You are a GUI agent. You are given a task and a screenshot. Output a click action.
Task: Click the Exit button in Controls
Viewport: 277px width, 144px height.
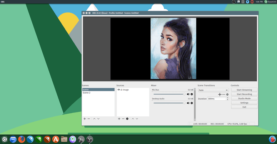point(244,107)
